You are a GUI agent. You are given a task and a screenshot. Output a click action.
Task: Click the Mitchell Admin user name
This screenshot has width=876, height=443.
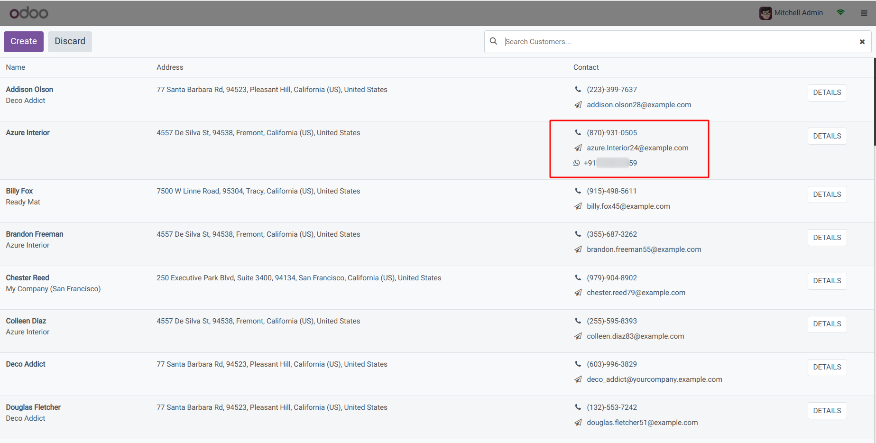(x=799, y=13)
